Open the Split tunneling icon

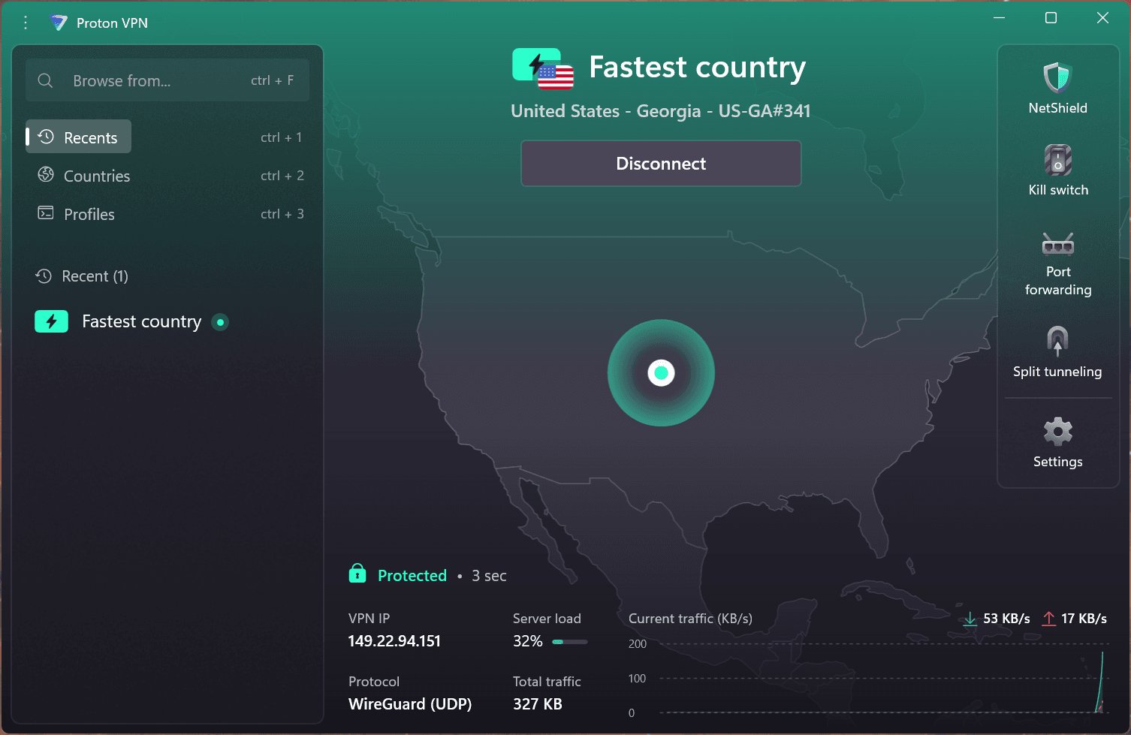[1057, 341]
